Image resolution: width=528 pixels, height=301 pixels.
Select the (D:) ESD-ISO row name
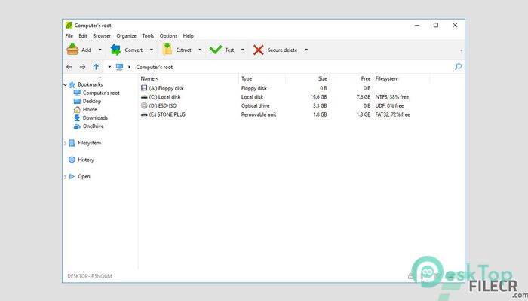point(163,106)
